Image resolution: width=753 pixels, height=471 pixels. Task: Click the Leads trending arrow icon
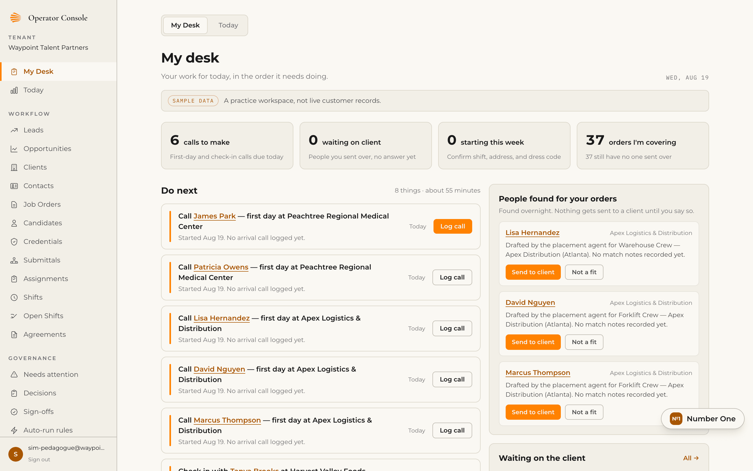tap(14, 130)
